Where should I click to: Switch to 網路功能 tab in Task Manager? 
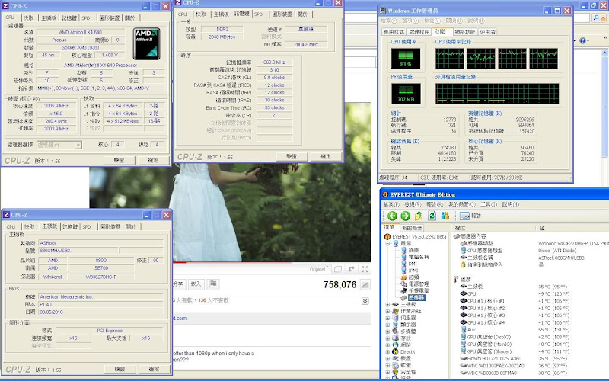pyautogui.click(x=465, y=32)
